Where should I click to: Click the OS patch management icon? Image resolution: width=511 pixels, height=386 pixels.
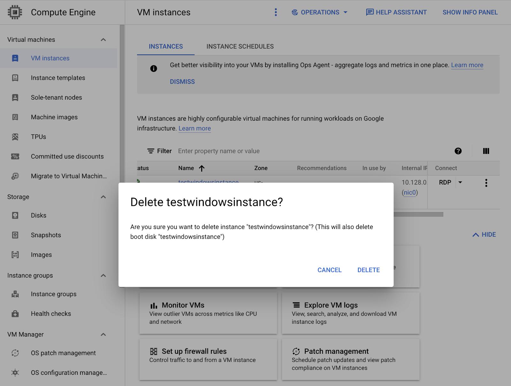(x=15, y=353)
